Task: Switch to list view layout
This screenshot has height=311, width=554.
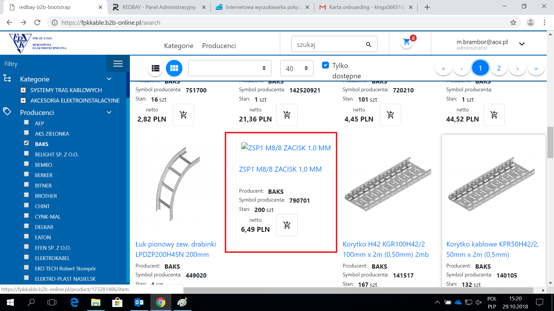Action: tap(155, 68)
